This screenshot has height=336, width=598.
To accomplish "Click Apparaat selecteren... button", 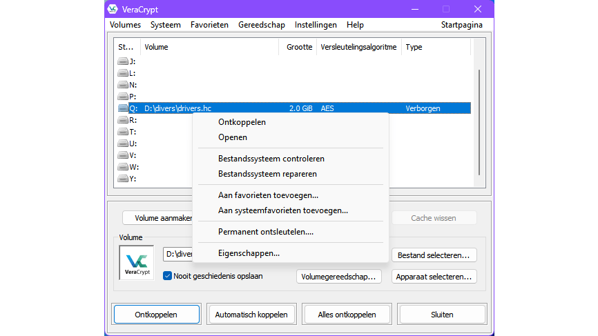I will coord(434,276).
